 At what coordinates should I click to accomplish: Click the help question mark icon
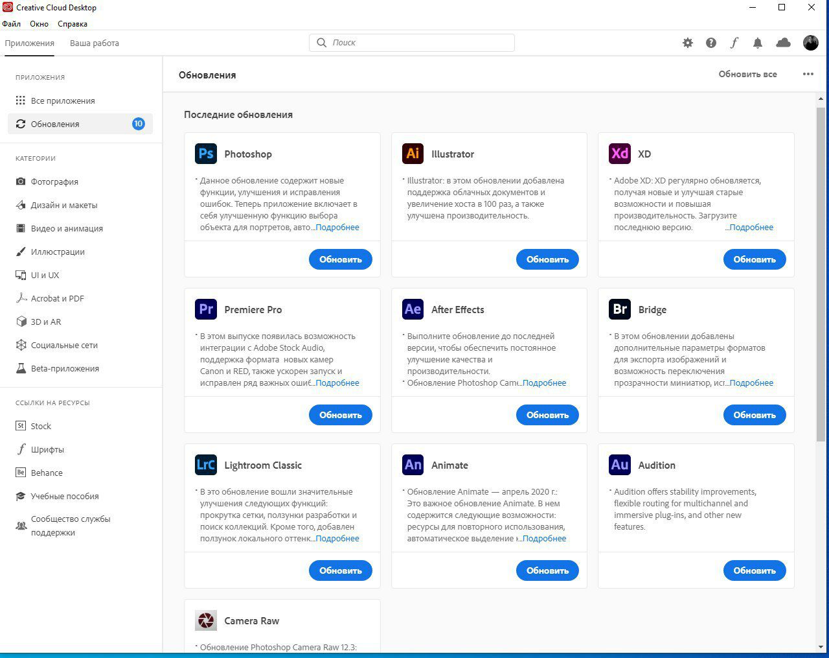[711, 43]
